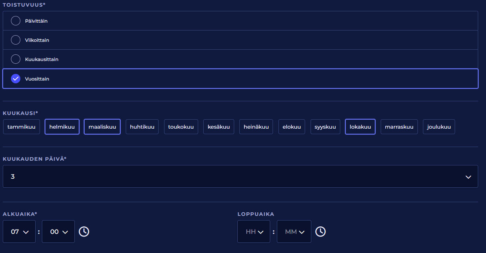Open the start minute dropdown showing 00
This screenshot has width=486, height=253.
(x=58, y=231)
